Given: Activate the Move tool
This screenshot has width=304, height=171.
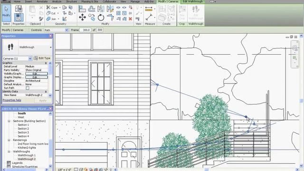Looking at the screenshot, I should [x=82, y=18].
